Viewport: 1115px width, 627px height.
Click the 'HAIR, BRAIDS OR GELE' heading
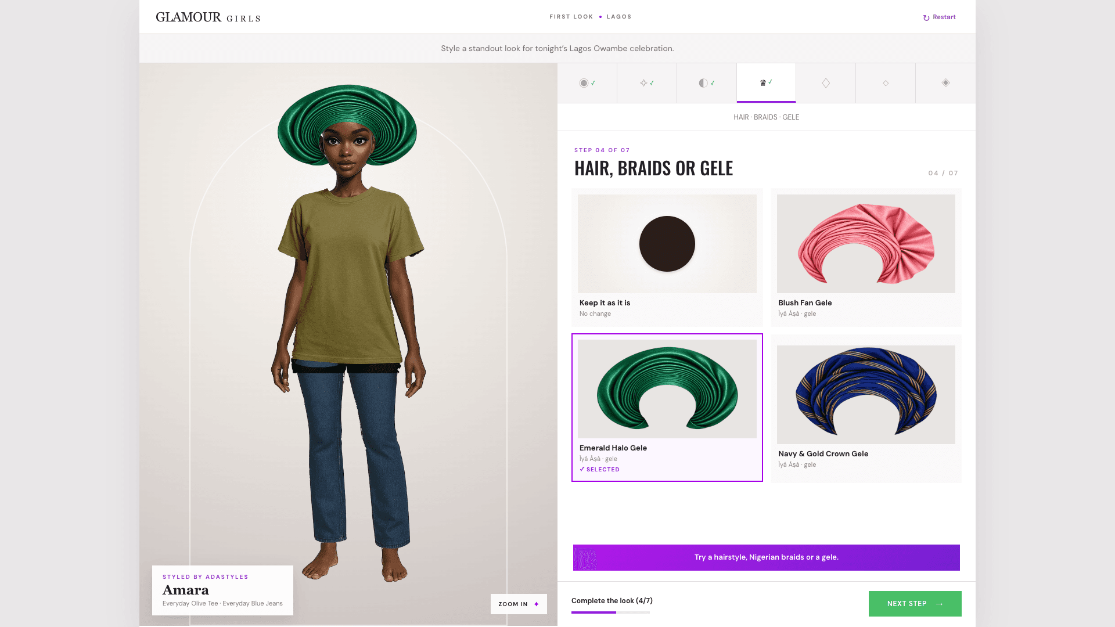[x=653, y=168]
